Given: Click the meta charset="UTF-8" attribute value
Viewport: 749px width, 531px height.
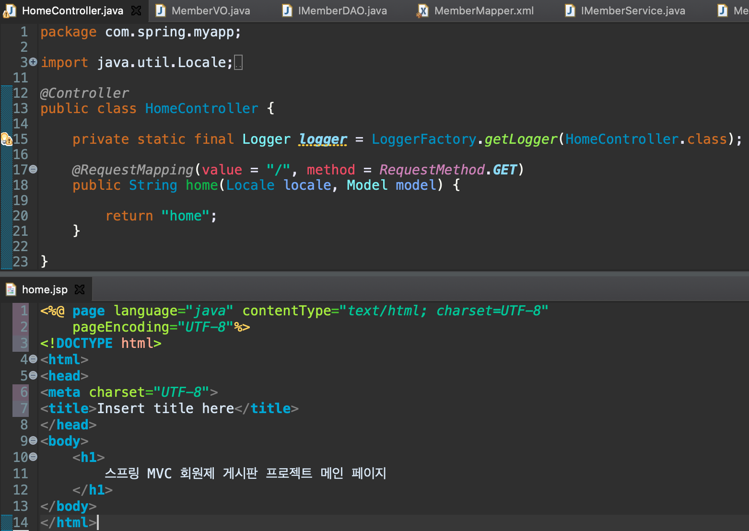Looking at the screenshot, I should [181, 392].
